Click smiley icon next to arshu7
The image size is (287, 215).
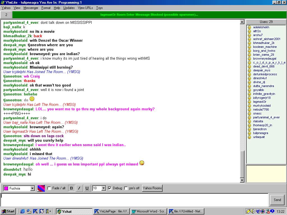tap(249, 35)
